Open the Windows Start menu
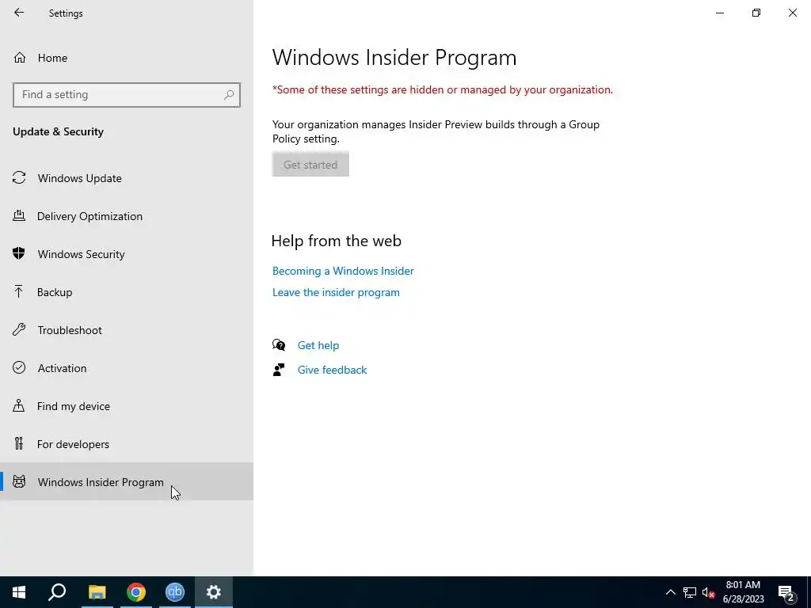 click(x=19, y=592)
